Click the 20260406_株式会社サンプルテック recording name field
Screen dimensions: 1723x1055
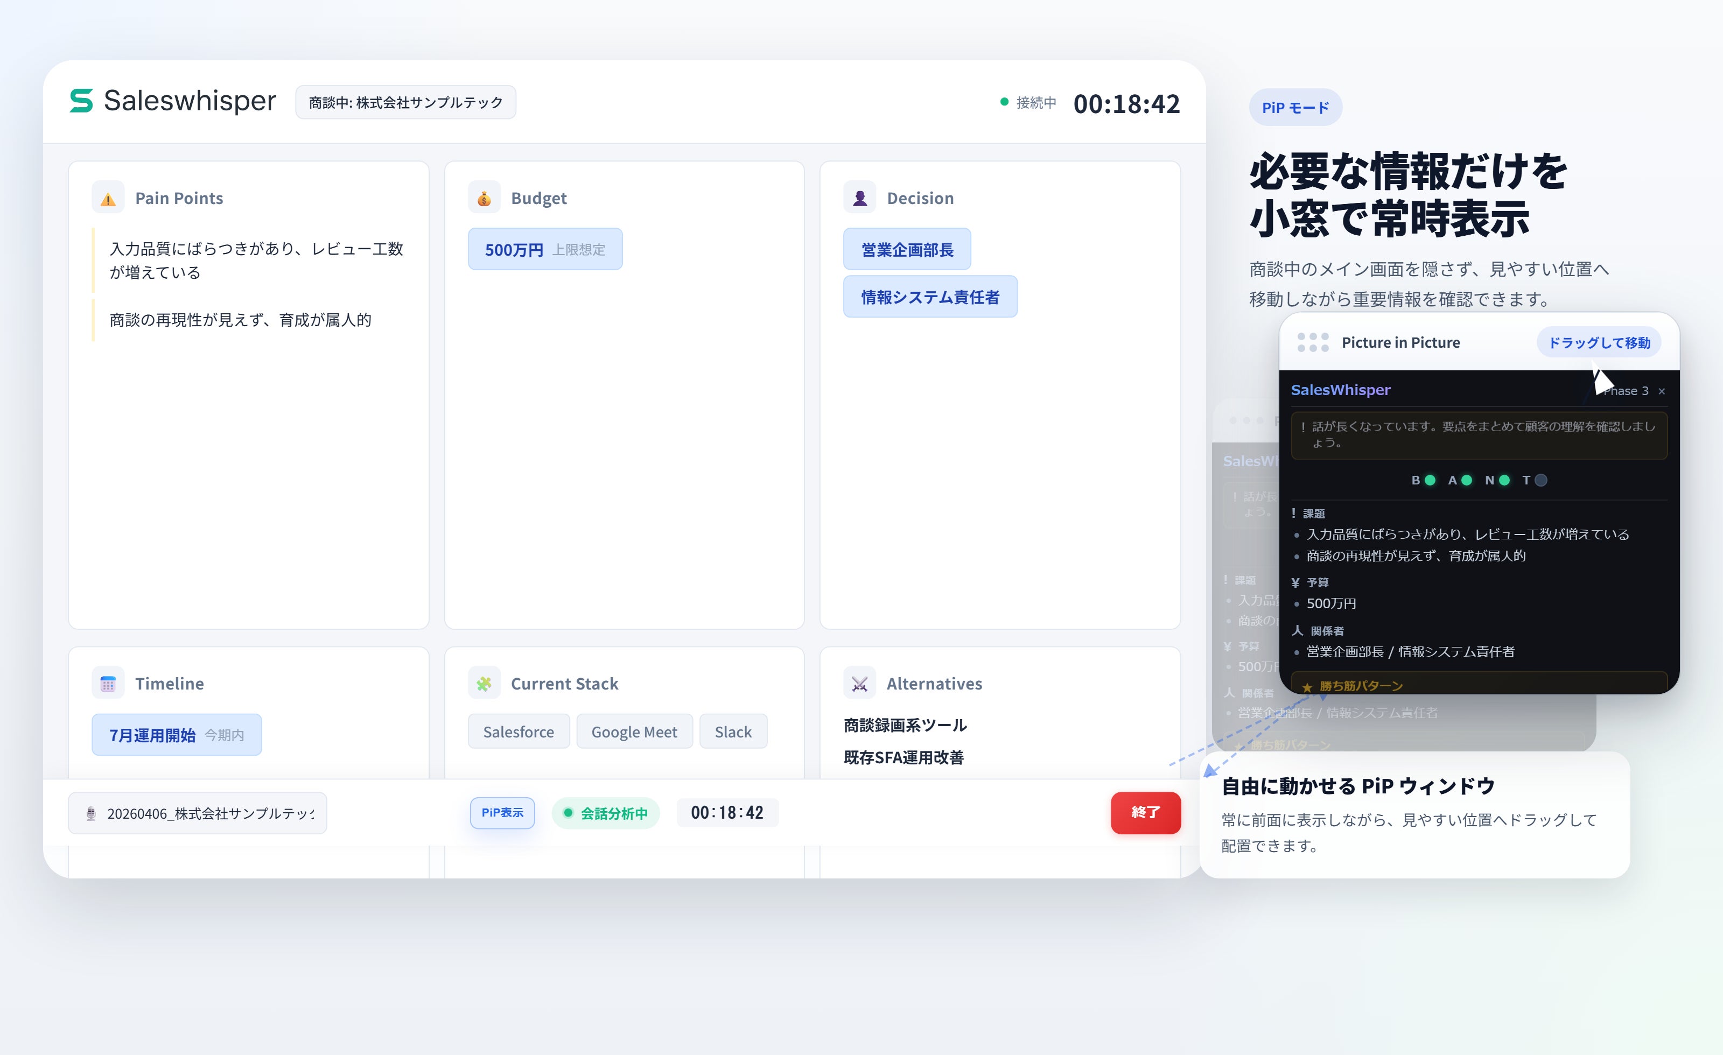click(210, 814)
